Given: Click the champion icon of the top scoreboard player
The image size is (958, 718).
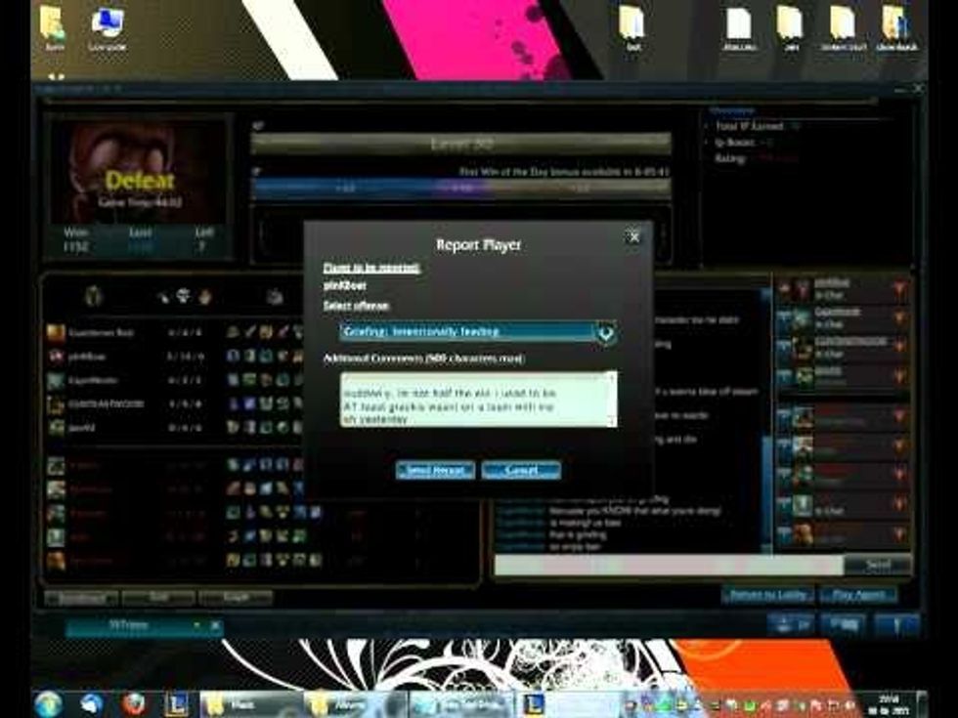Looking at the screenshot, I should point(57,332).
